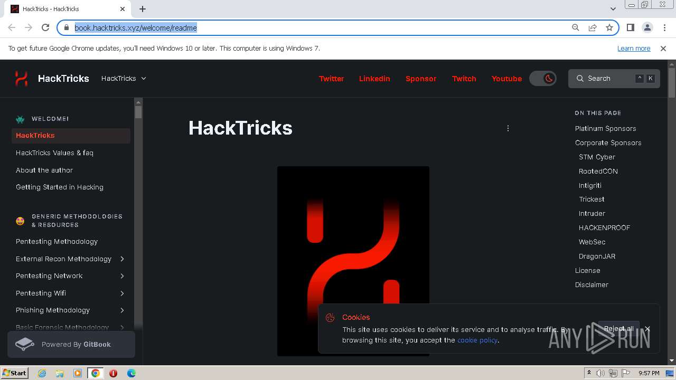Open About the author page
Viewport: 676px width, 380px height.
click(x=44, y=170)
